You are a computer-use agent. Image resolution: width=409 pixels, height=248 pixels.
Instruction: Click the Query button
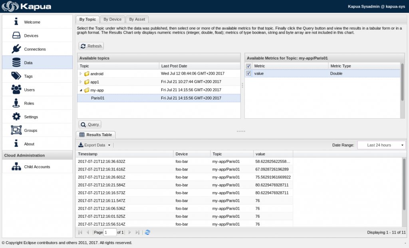click(90, 124)
